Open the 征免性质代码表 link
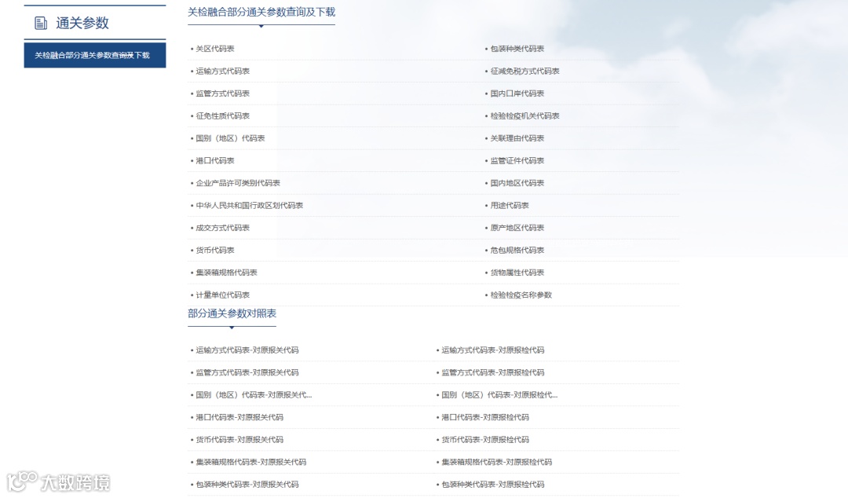Viewport: 848px width, 498px height. coord(222,115)
